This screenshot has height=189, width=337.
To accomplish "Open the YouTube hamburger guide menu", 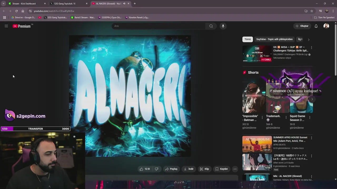I will click(6, 26).
